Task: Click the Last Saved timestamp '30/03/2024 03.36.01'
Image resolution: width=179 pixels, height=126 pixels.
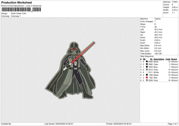Action: [x=64, y=124]
